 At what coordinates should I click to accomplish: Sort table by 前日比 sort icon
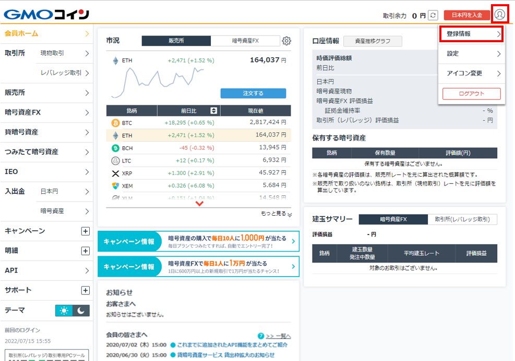point(213,111)
